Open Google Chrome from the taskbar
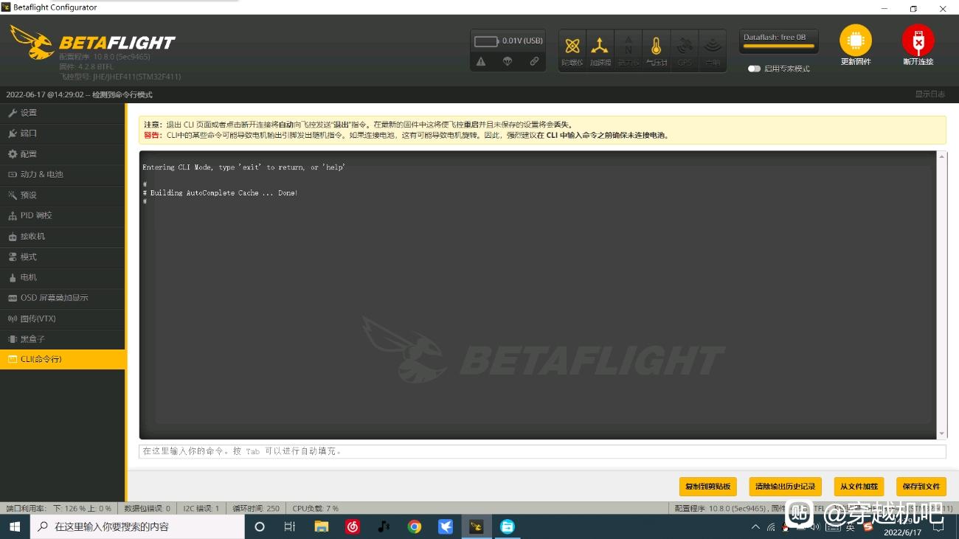The height and width of the screenshot is (539, 959). tap(415, 526)
